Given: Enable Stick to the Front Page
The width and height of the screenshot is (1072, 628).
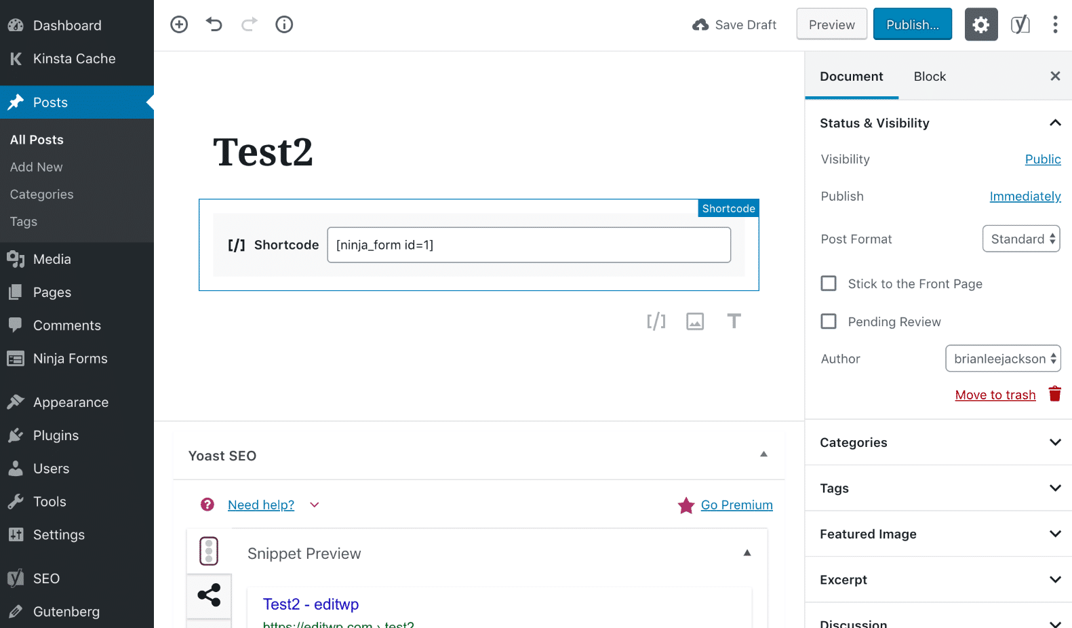Looking at the screenshot, I should [x=829, y=283].
